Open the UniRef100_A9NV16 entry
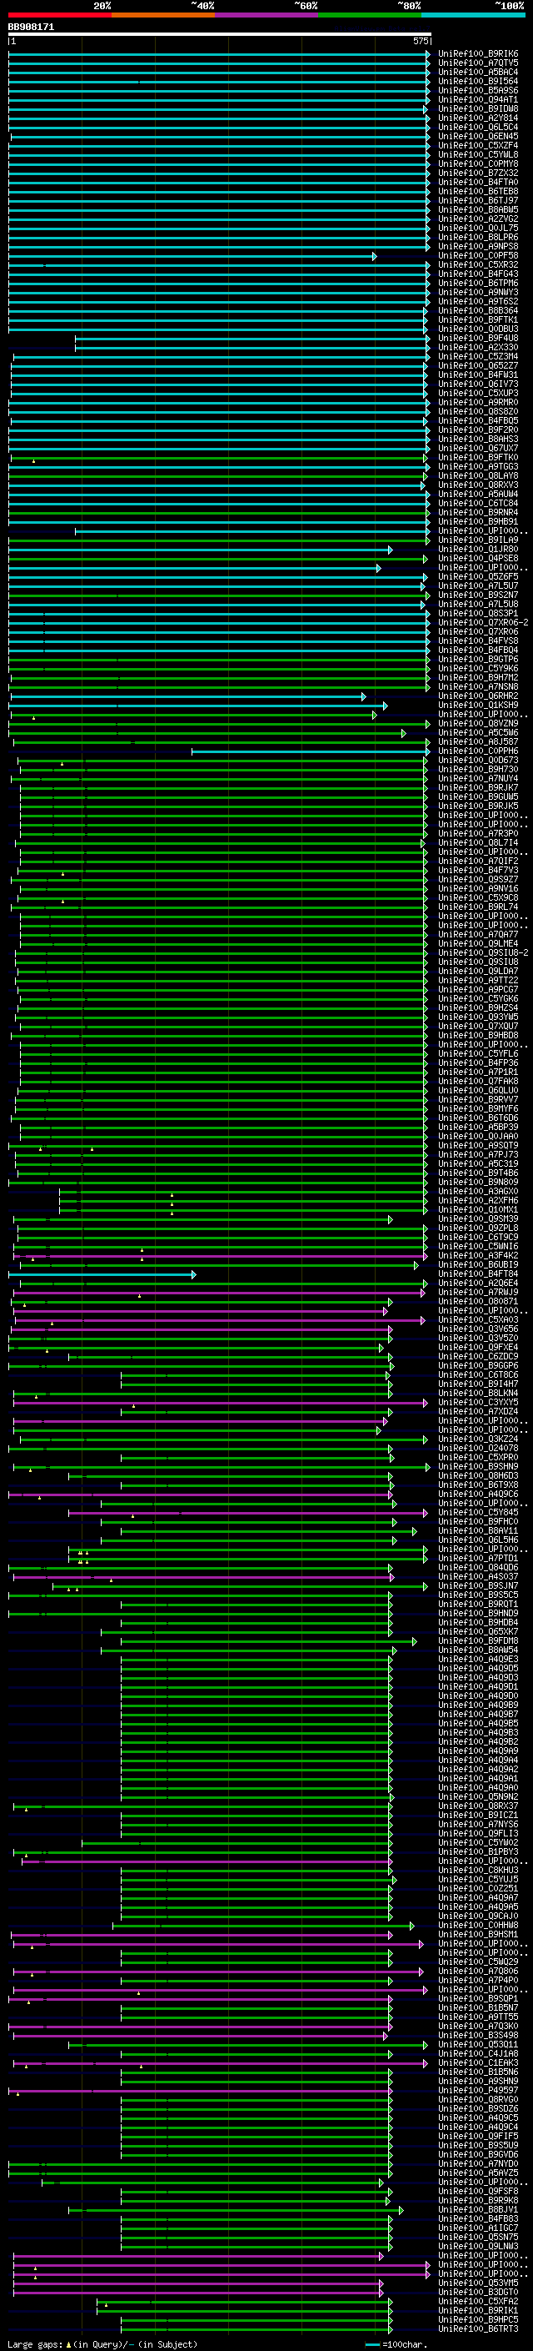The height and width of the screenshot is (2351, 533). pyautogui.click(x=478, y=889)
